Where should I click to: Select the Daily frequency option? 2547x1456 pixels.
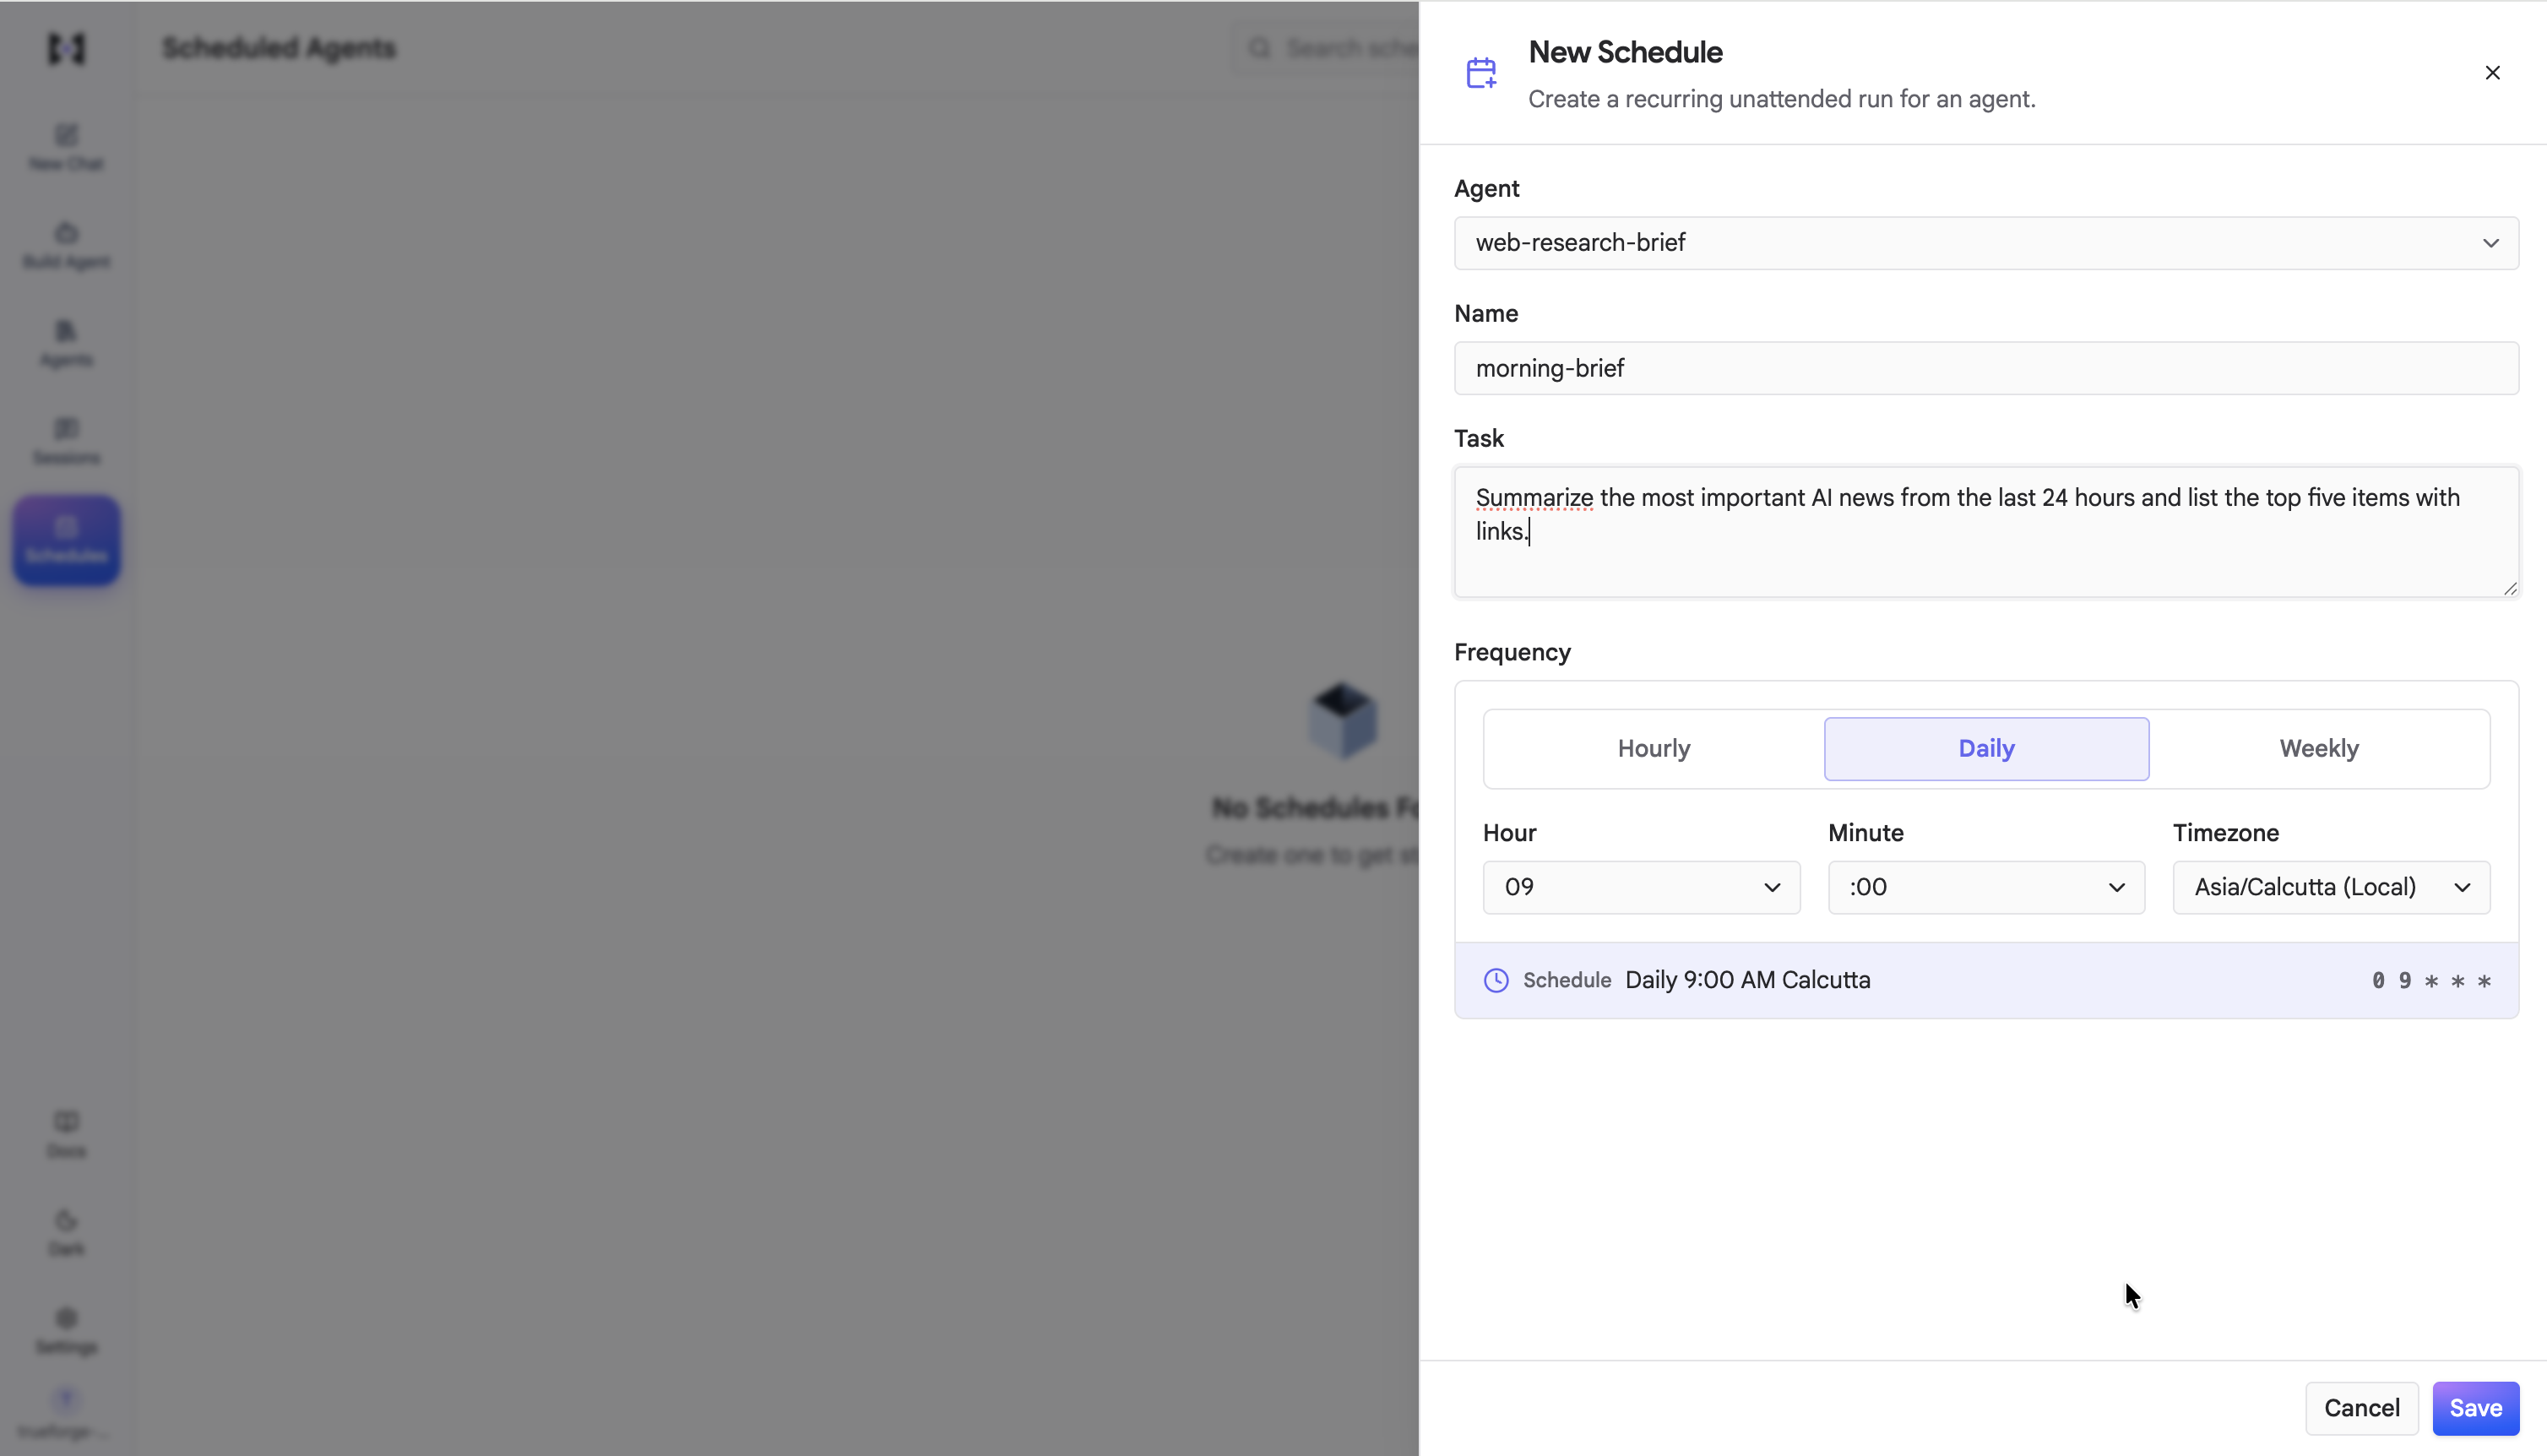point(1985,748)
